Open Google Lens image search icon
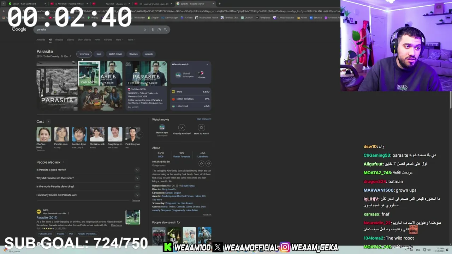452x254 pixels. pos(159,30)
